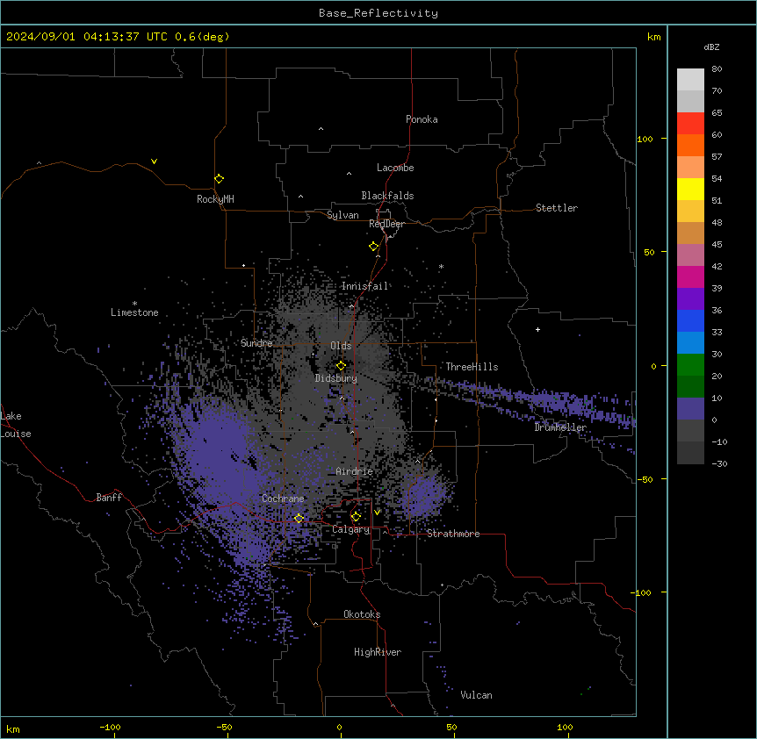Select the yellow diamond marker between Olds and Didsbury
This screenshot has width=757, height=739.
pyautogui.click(x=341, y=366)
